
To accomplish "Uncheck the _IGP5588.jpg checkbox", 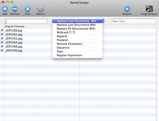I will coord(2,30).
